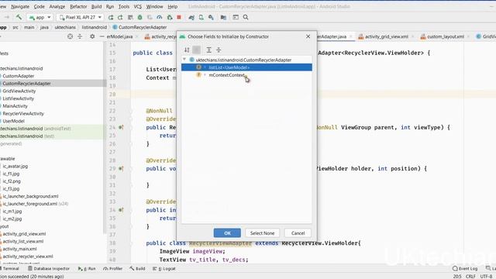
Task: Open the Logcat tool window
Action: pyautogui.click(x=164, y=269)
